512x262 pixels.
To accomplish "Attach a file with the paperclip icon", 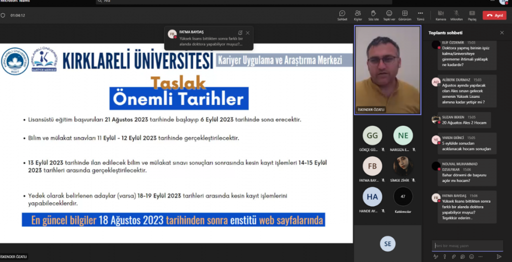I will coord(453,257).
